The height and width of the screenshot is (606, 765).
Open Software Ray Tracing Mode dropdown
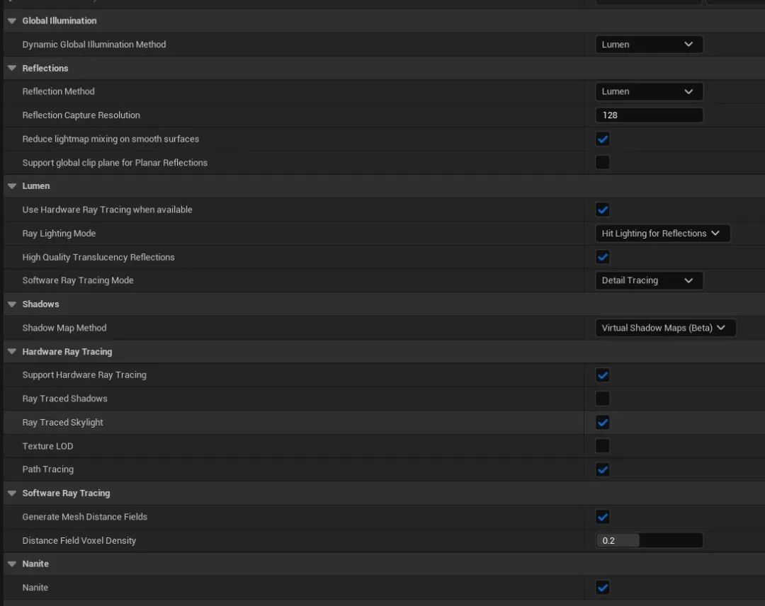click(x=648, y=280)
